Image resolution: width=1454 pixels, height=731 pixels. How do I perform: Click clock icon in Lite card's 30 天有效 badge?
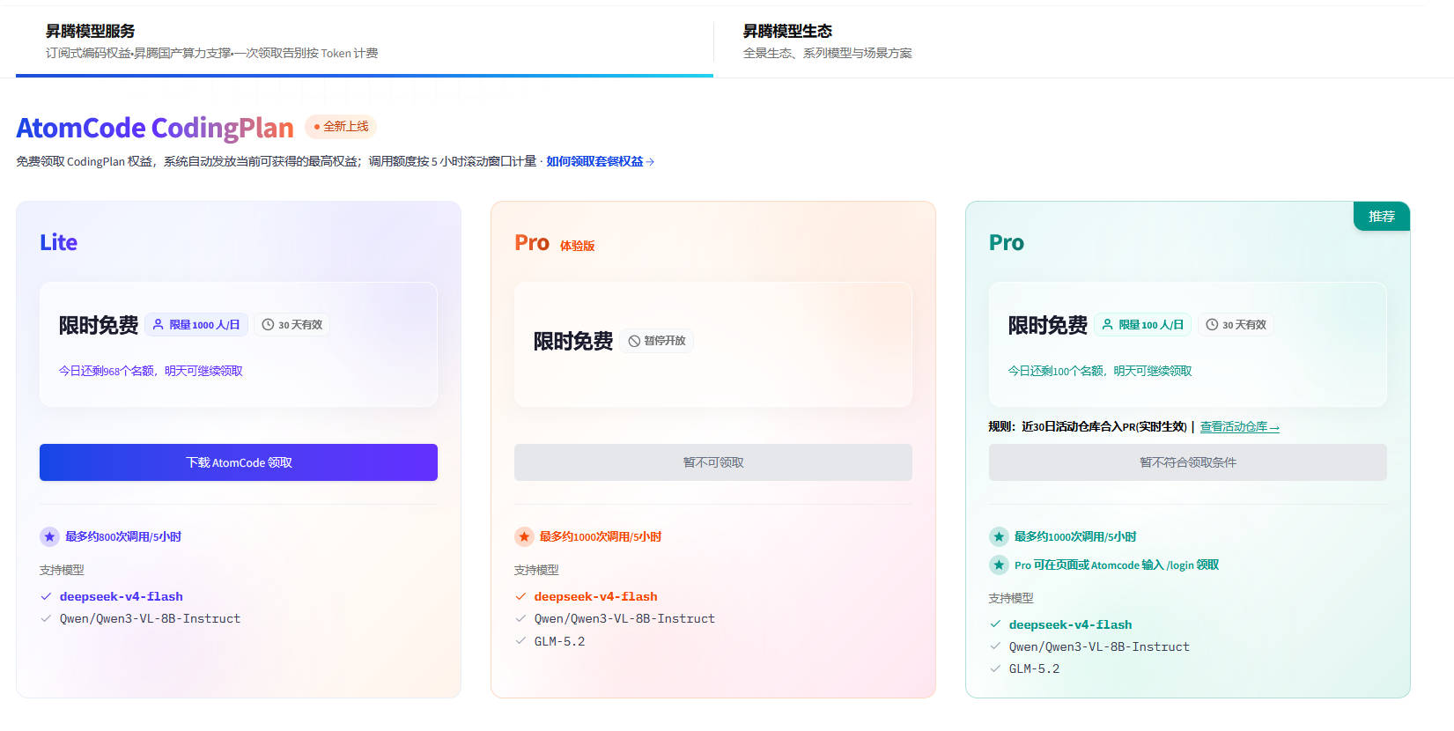(268, 325)
